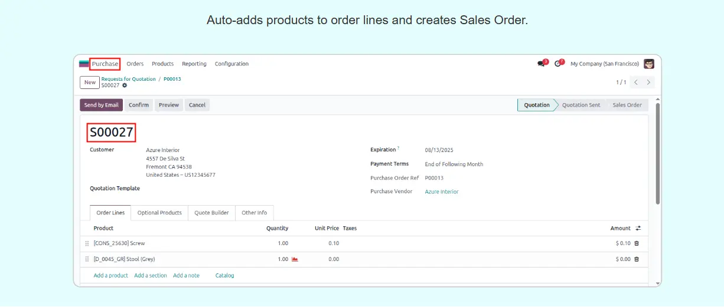Click the red forecast chart icon
This screenshot has width=724, height=307.
[295, 259]
